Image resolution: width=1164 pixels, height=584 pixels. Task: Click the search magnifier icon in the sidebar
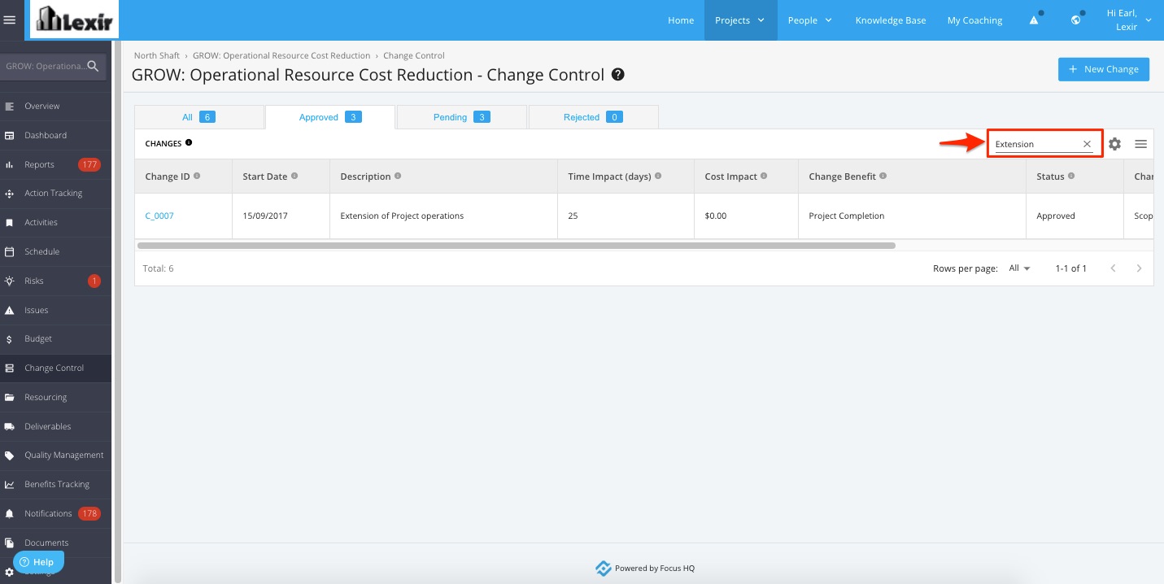pos(94,66)
